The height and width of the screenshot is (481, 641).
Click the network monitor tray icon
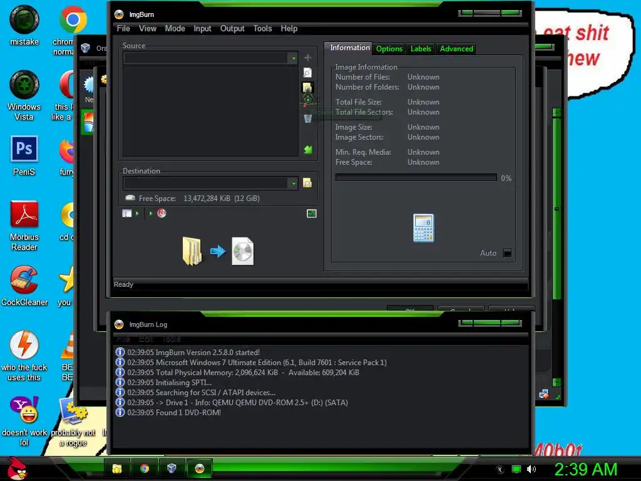(x=516, y=469)
